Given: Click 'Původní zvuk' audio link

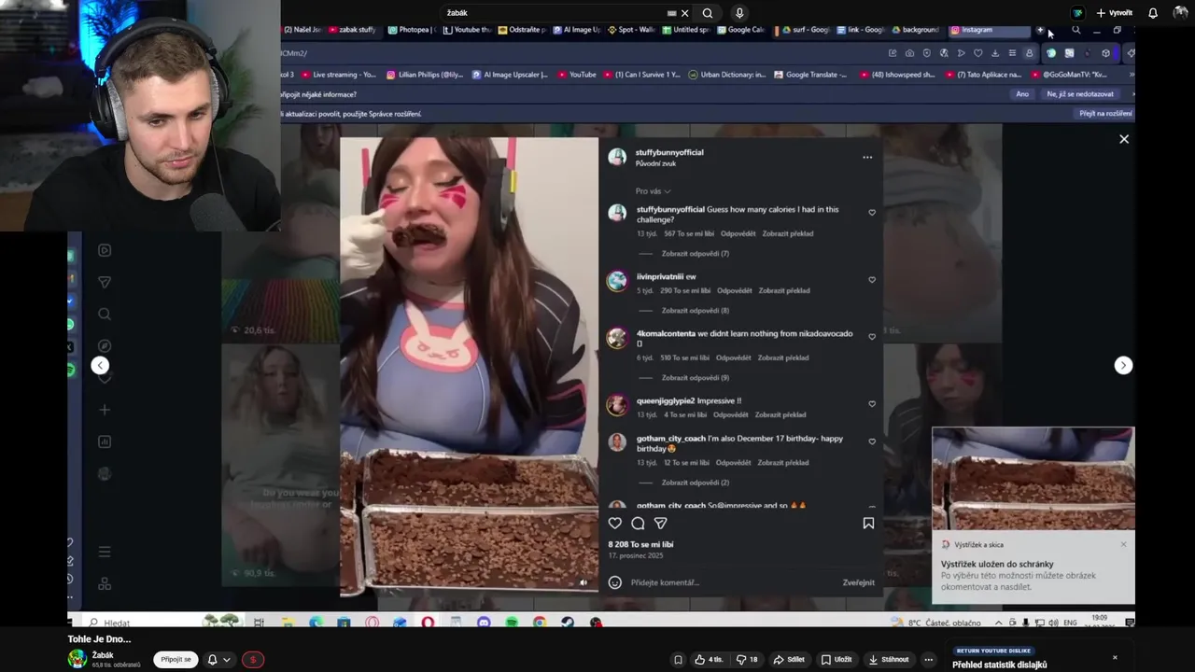Looking at the screenshot, I should 655,163.
